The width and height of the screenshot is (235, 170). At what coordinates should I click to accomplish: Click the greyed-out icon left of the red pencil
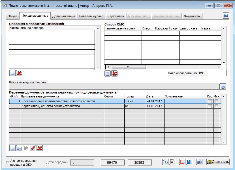click(26, 148)
